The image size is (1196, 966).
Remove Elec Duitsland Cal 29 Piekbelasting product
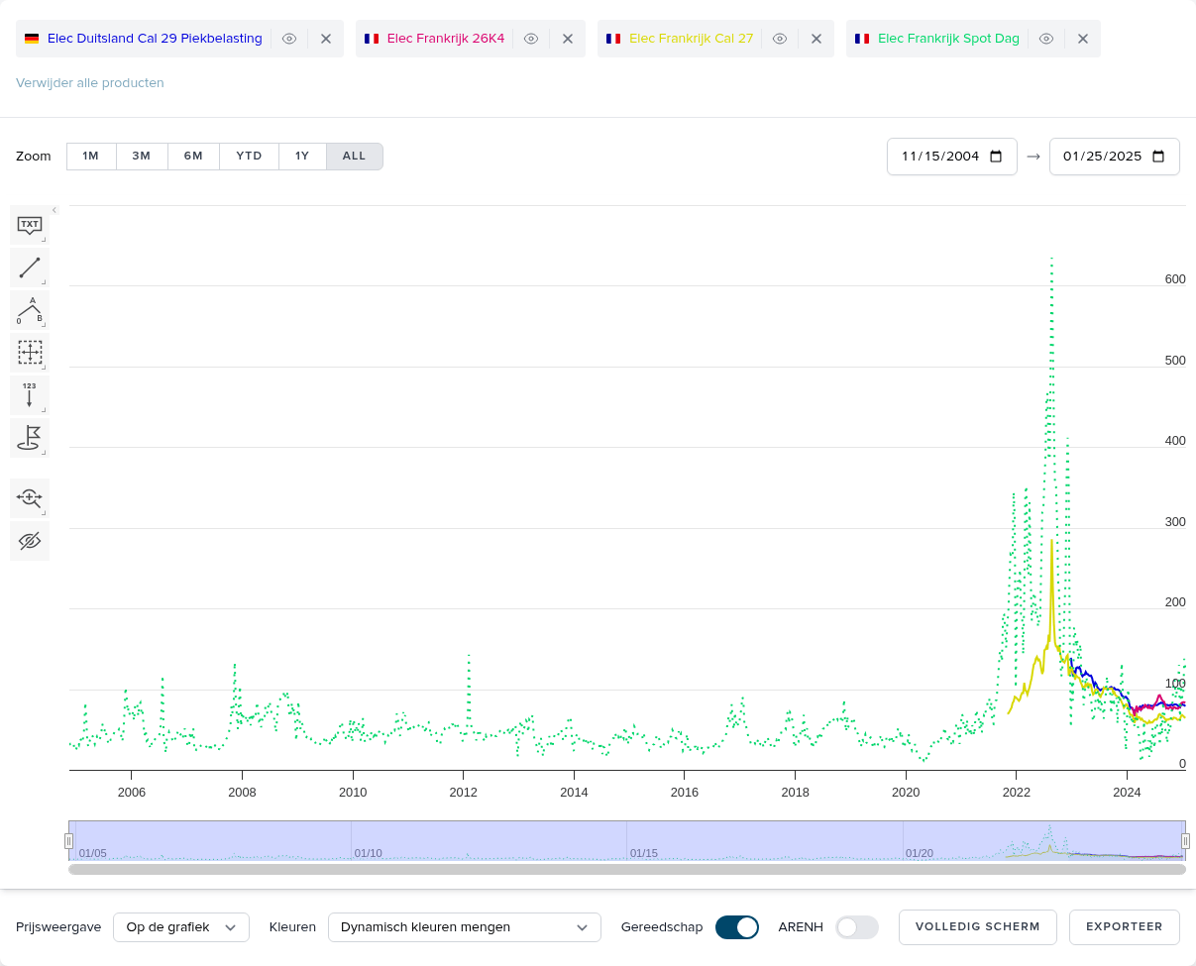[326, 39]
